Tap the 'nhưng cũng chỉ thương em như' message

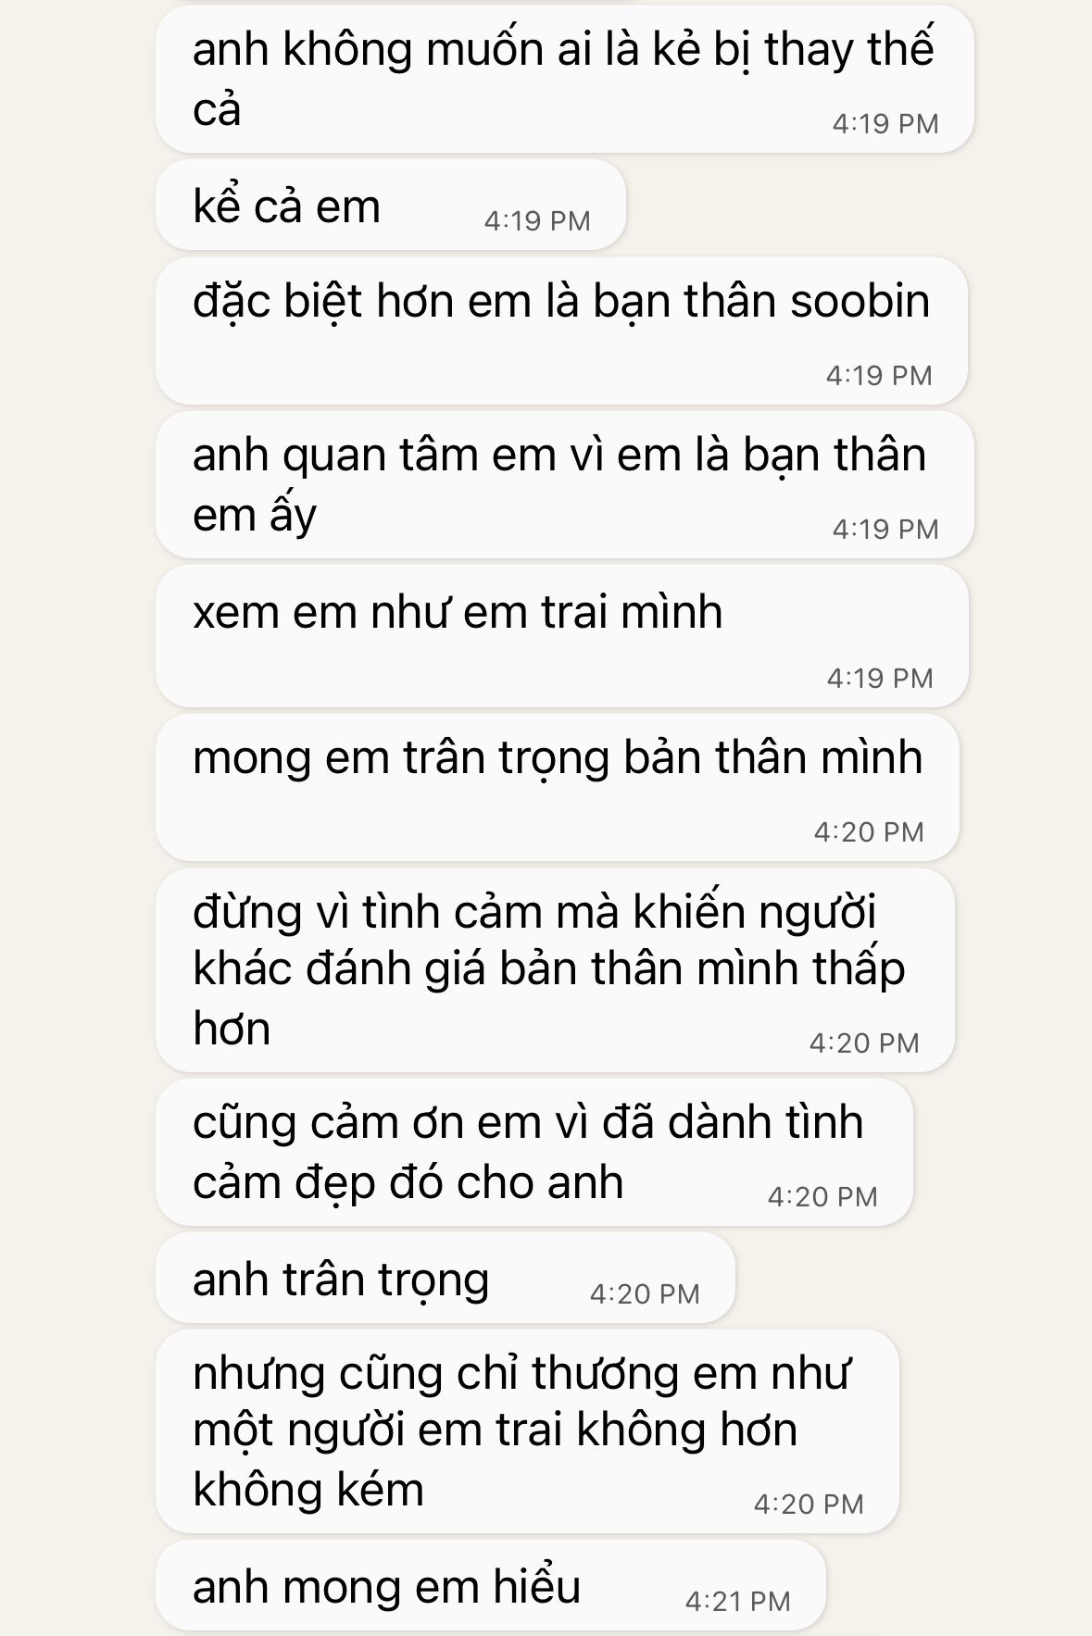[x=527, y=1431]
